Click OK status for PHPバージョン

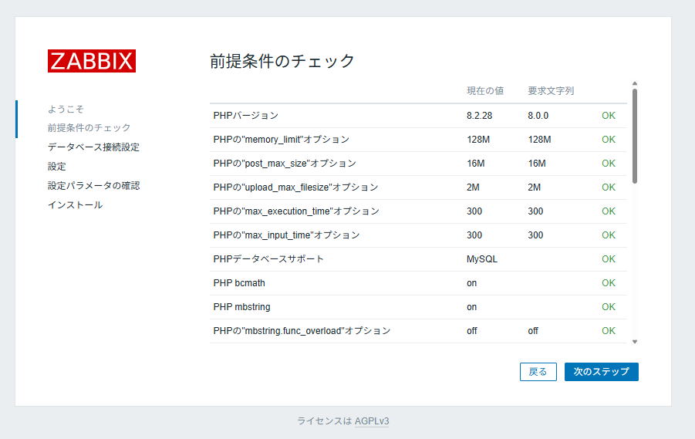pos(609,116)
